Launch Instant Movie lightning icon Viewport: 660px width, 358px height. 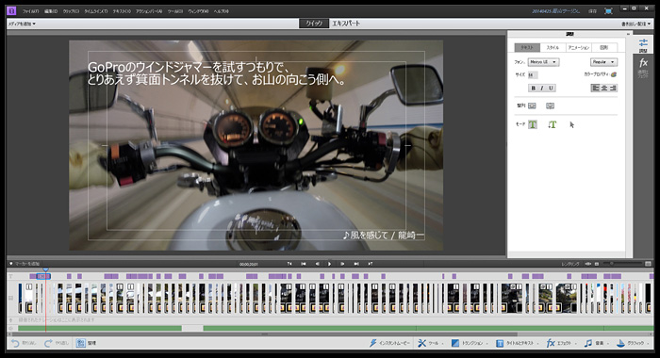point(373,343)
